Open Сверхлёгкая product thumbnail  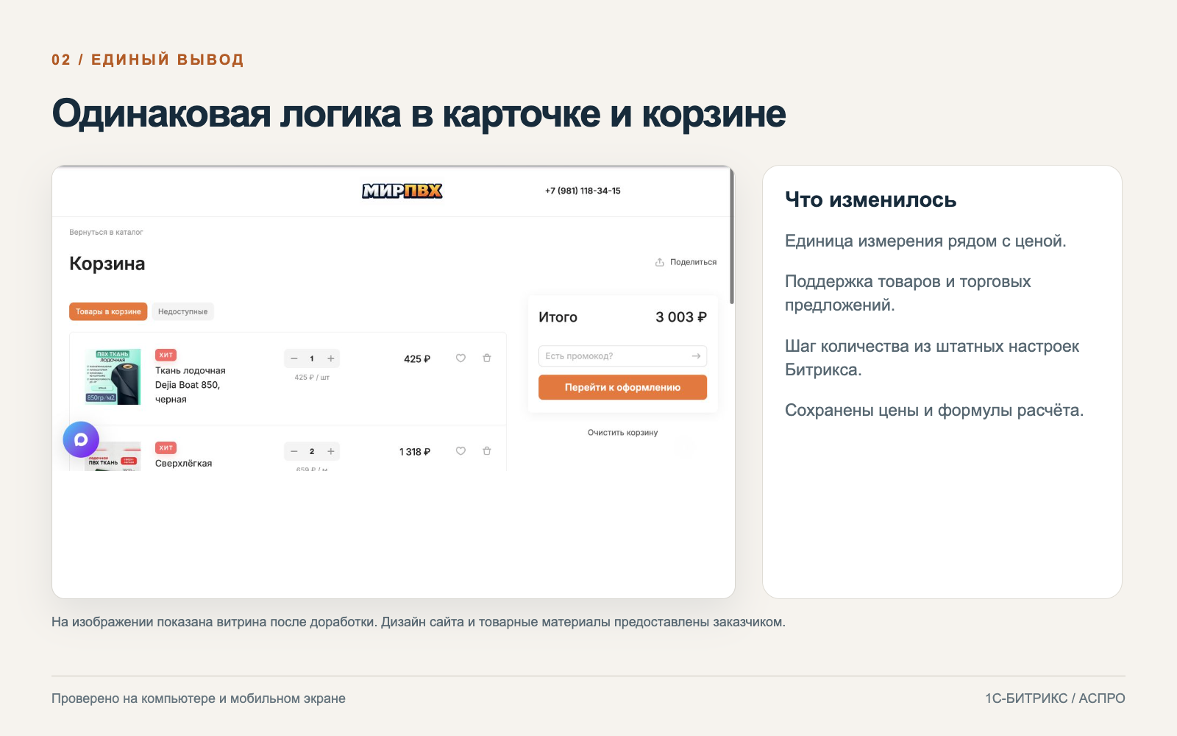[113, 456]
